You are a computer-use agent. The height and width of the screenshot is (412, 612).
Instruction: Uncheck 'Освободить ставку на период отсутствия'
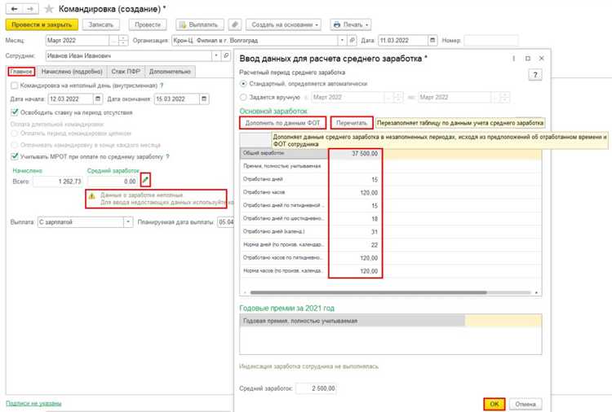pyautogui.click(x=15, y=112)
